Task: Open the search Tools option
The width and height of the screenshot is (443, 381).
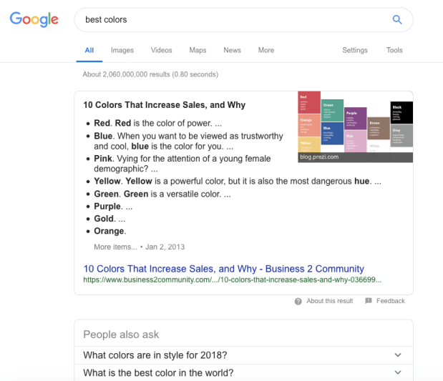Action: [394, 50]
